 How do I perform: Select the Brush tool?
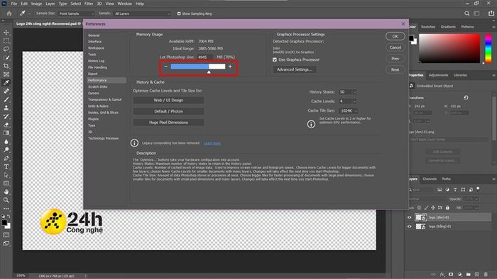click(x=6, y=99)
